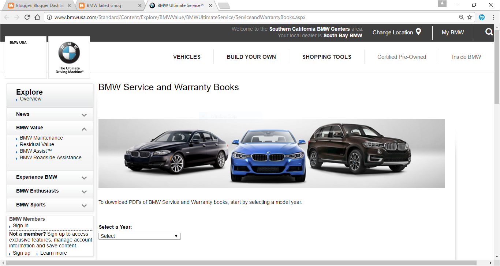The image size is (500, 266).
Task: Click the Learn more link
Action: (x=53, y=253)
